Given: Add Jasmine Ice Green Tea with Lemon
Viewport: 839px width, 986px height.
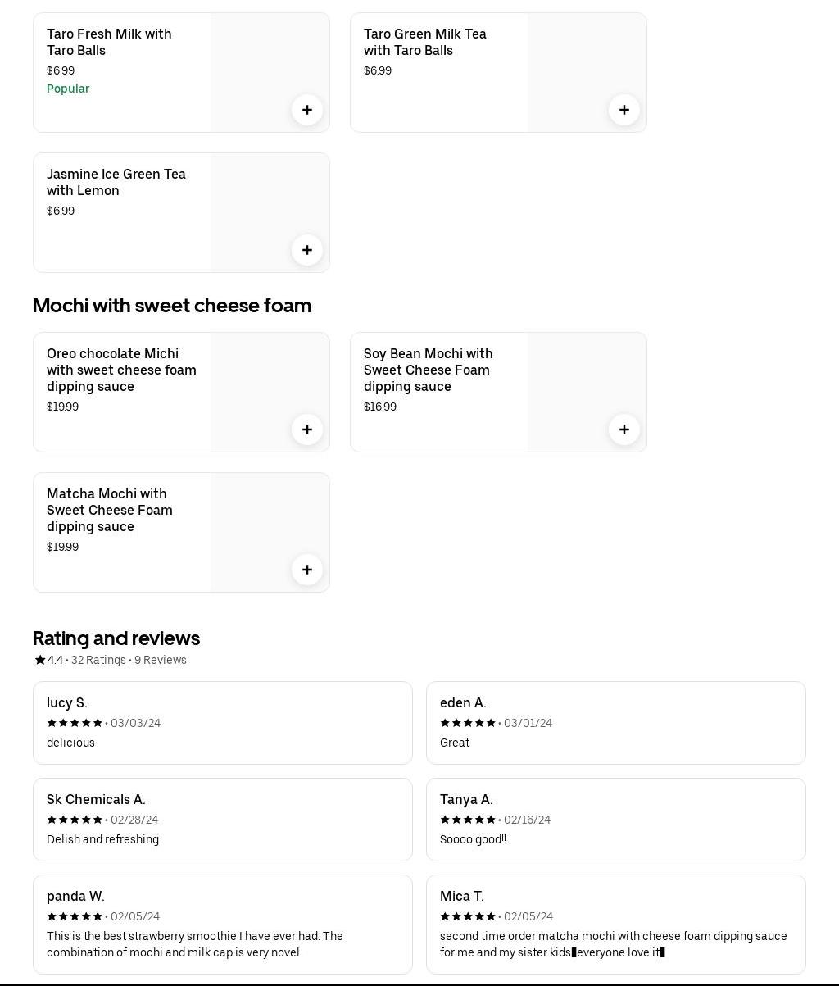Looking at the screenshot, I should pos(307,250).
